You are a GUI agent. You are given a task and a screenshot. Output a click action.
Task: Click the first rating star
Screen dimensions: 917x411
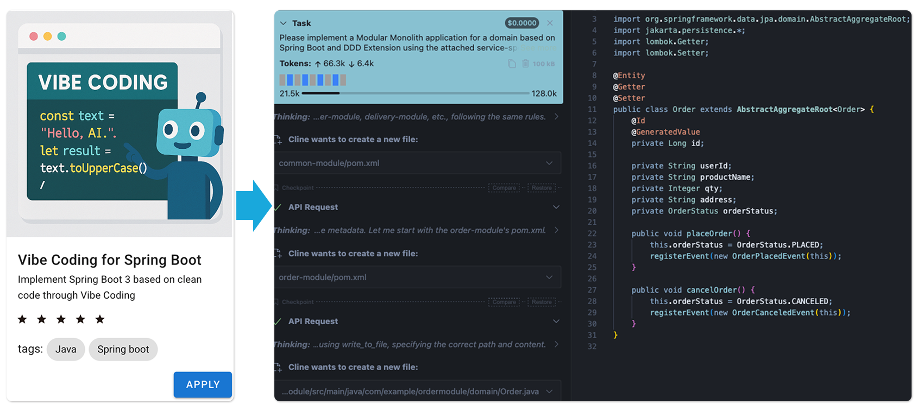22,319
